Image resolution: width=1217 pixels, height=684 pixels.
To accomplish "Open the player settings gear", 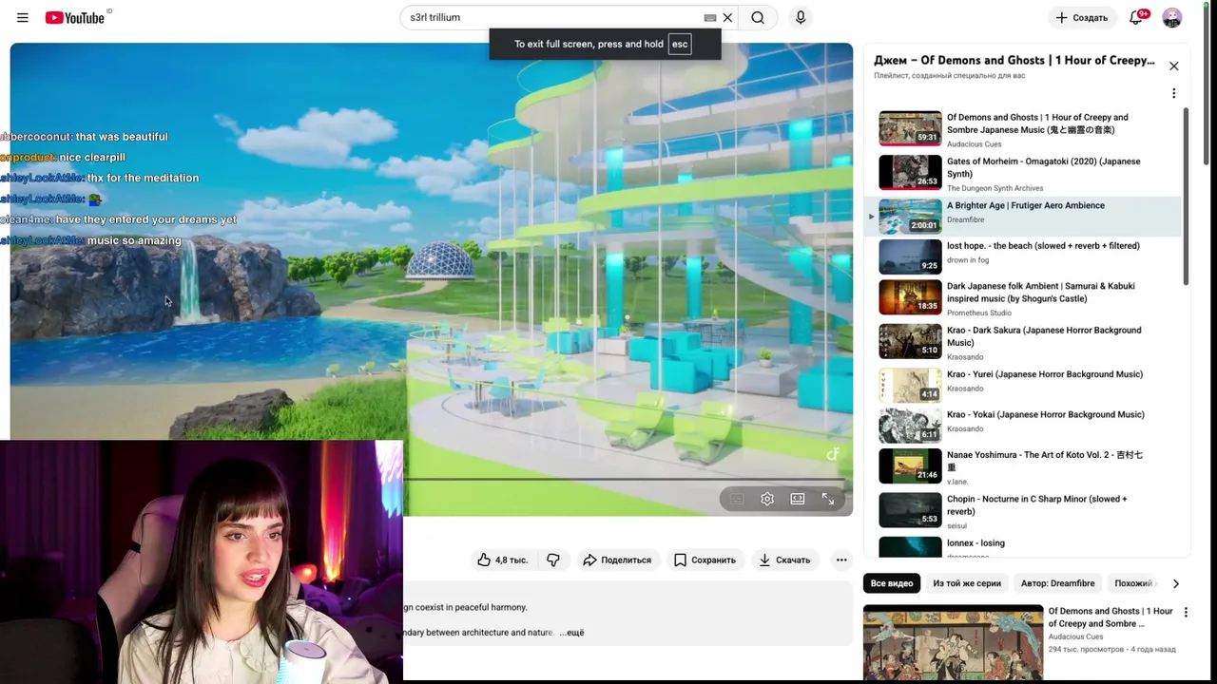I will coord(767,499).
